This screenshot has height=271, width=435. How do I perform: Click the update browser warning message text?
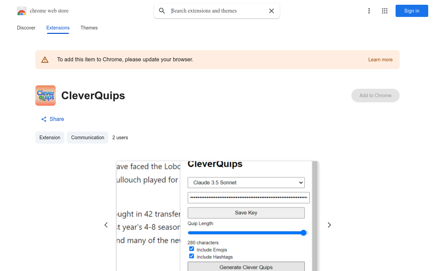(x=125, y=60)
